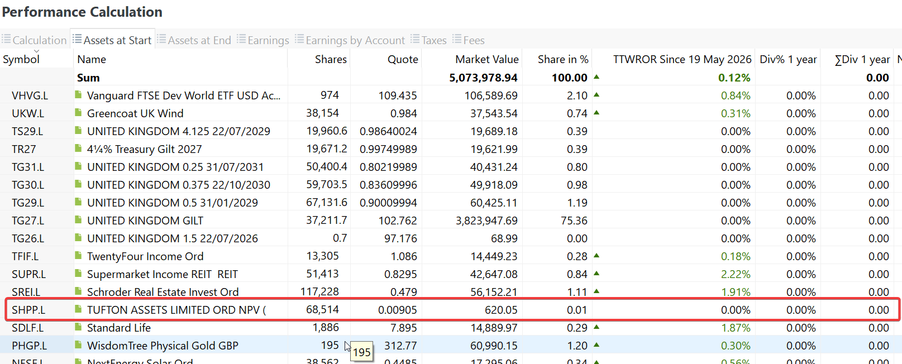The width and height of the screenshot is (902, 364).
Task: Open the Fees tab
Action: coord(468,40)
